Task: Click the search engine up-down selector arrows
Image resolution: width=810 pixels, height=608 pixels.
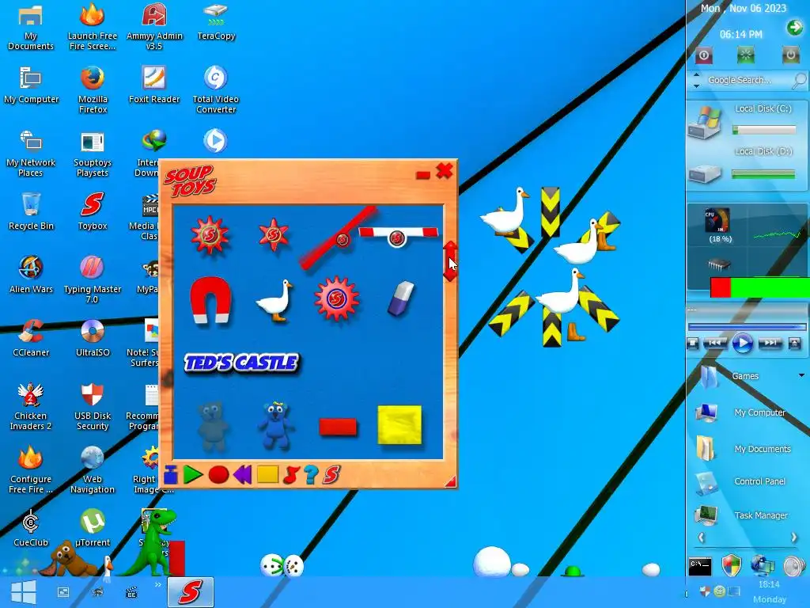Action: tap(696, 80)
